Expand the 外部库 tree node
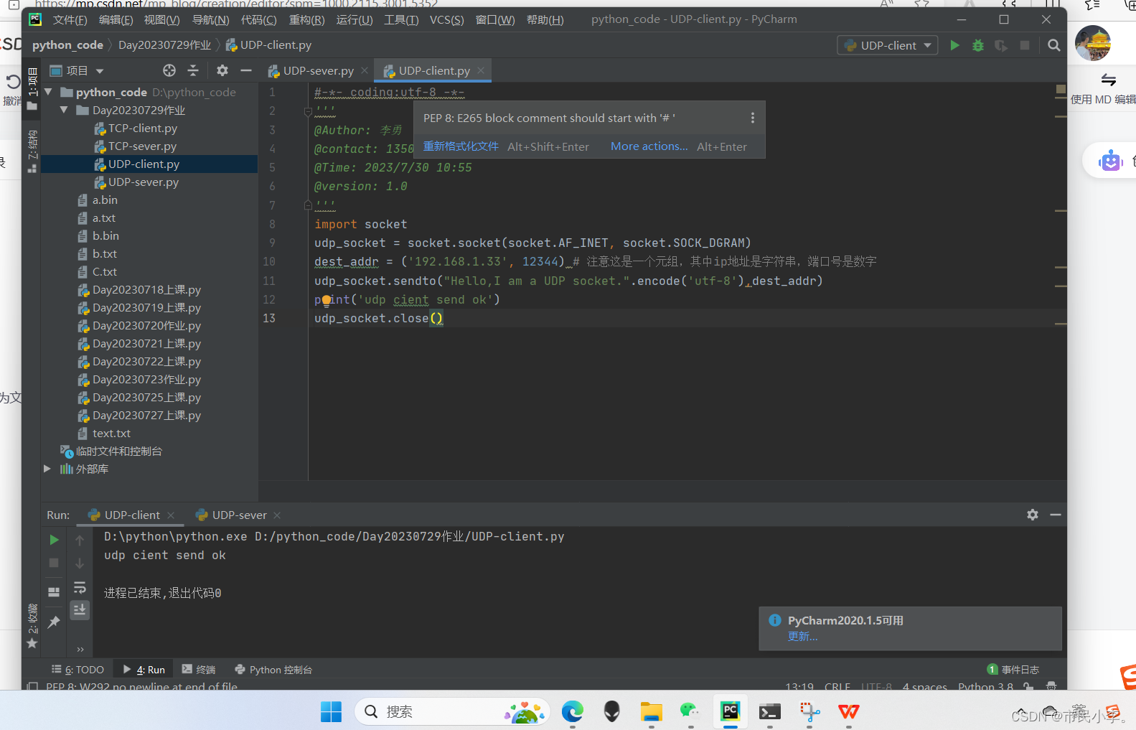This screenshot has width=1136, height=730. [47, 469]
